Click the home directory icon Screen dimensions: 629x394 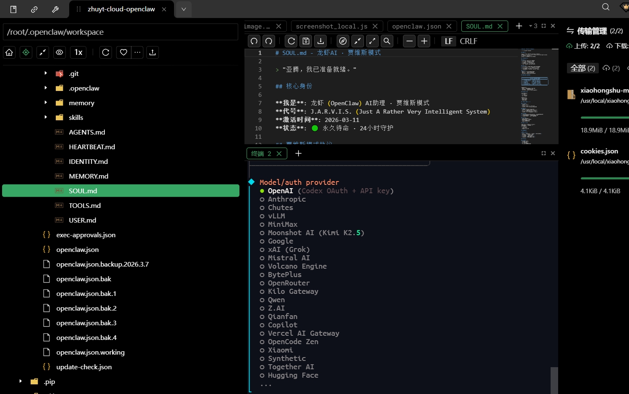9,52
